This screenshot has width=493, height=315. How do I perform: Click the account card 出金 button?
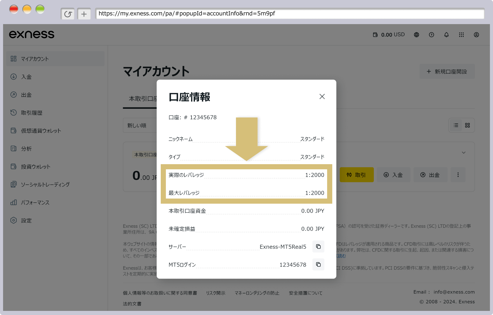tap(430, 175)
